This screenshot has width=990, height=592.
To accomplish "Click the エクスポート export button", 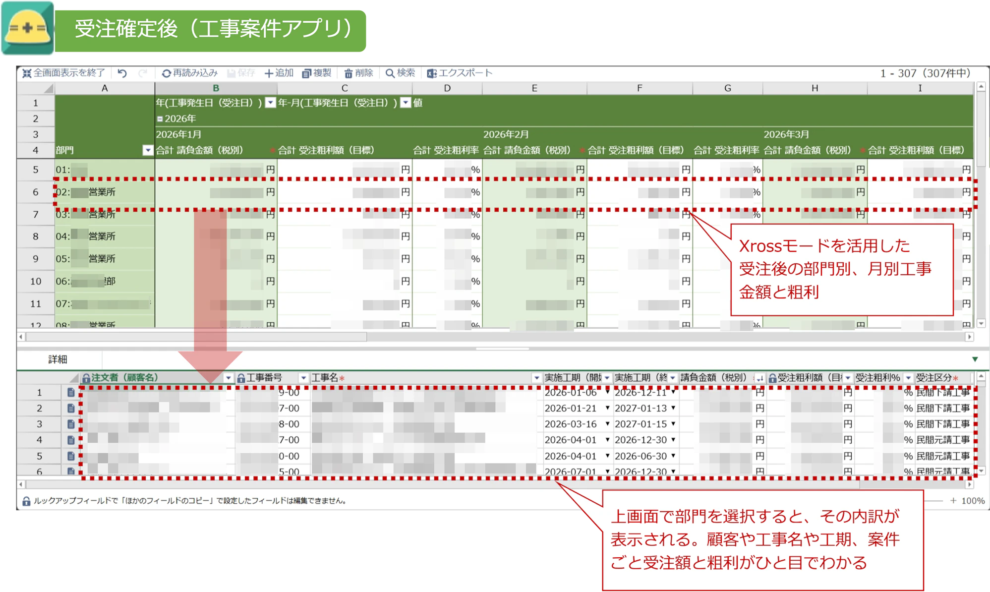I will (x=460, y=73).
